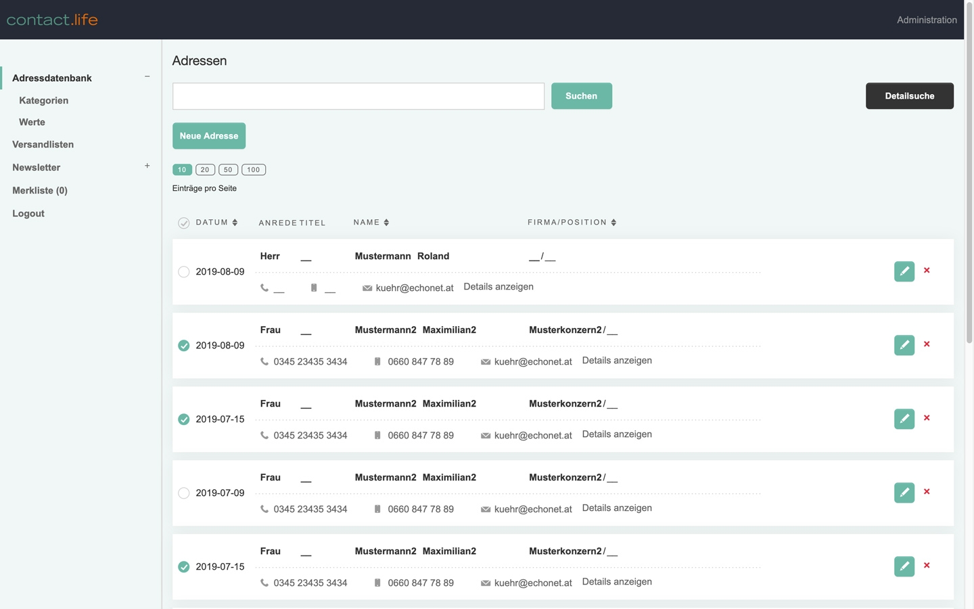Click the Neue Adresse button
The width and height of the screenshot is (974, 609).
coord(208,136)
